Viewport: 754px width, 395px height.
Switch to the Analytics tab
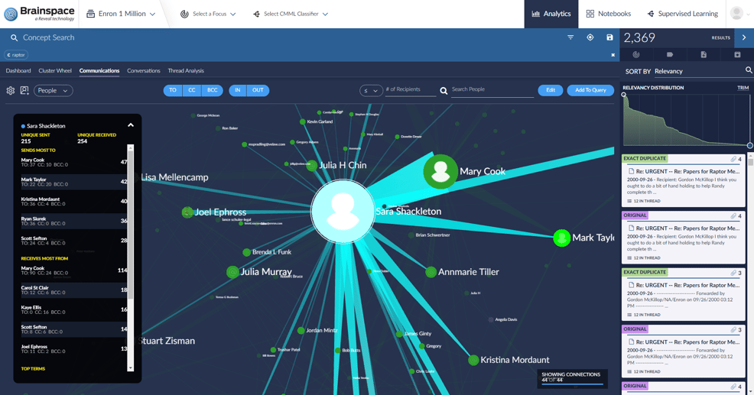tap(551, 14)
